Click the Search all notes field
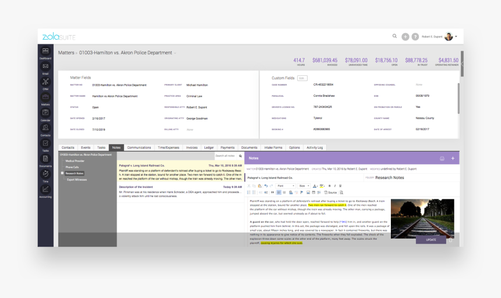Viewport: 501px width, 298px height. (x=225, y=156)
